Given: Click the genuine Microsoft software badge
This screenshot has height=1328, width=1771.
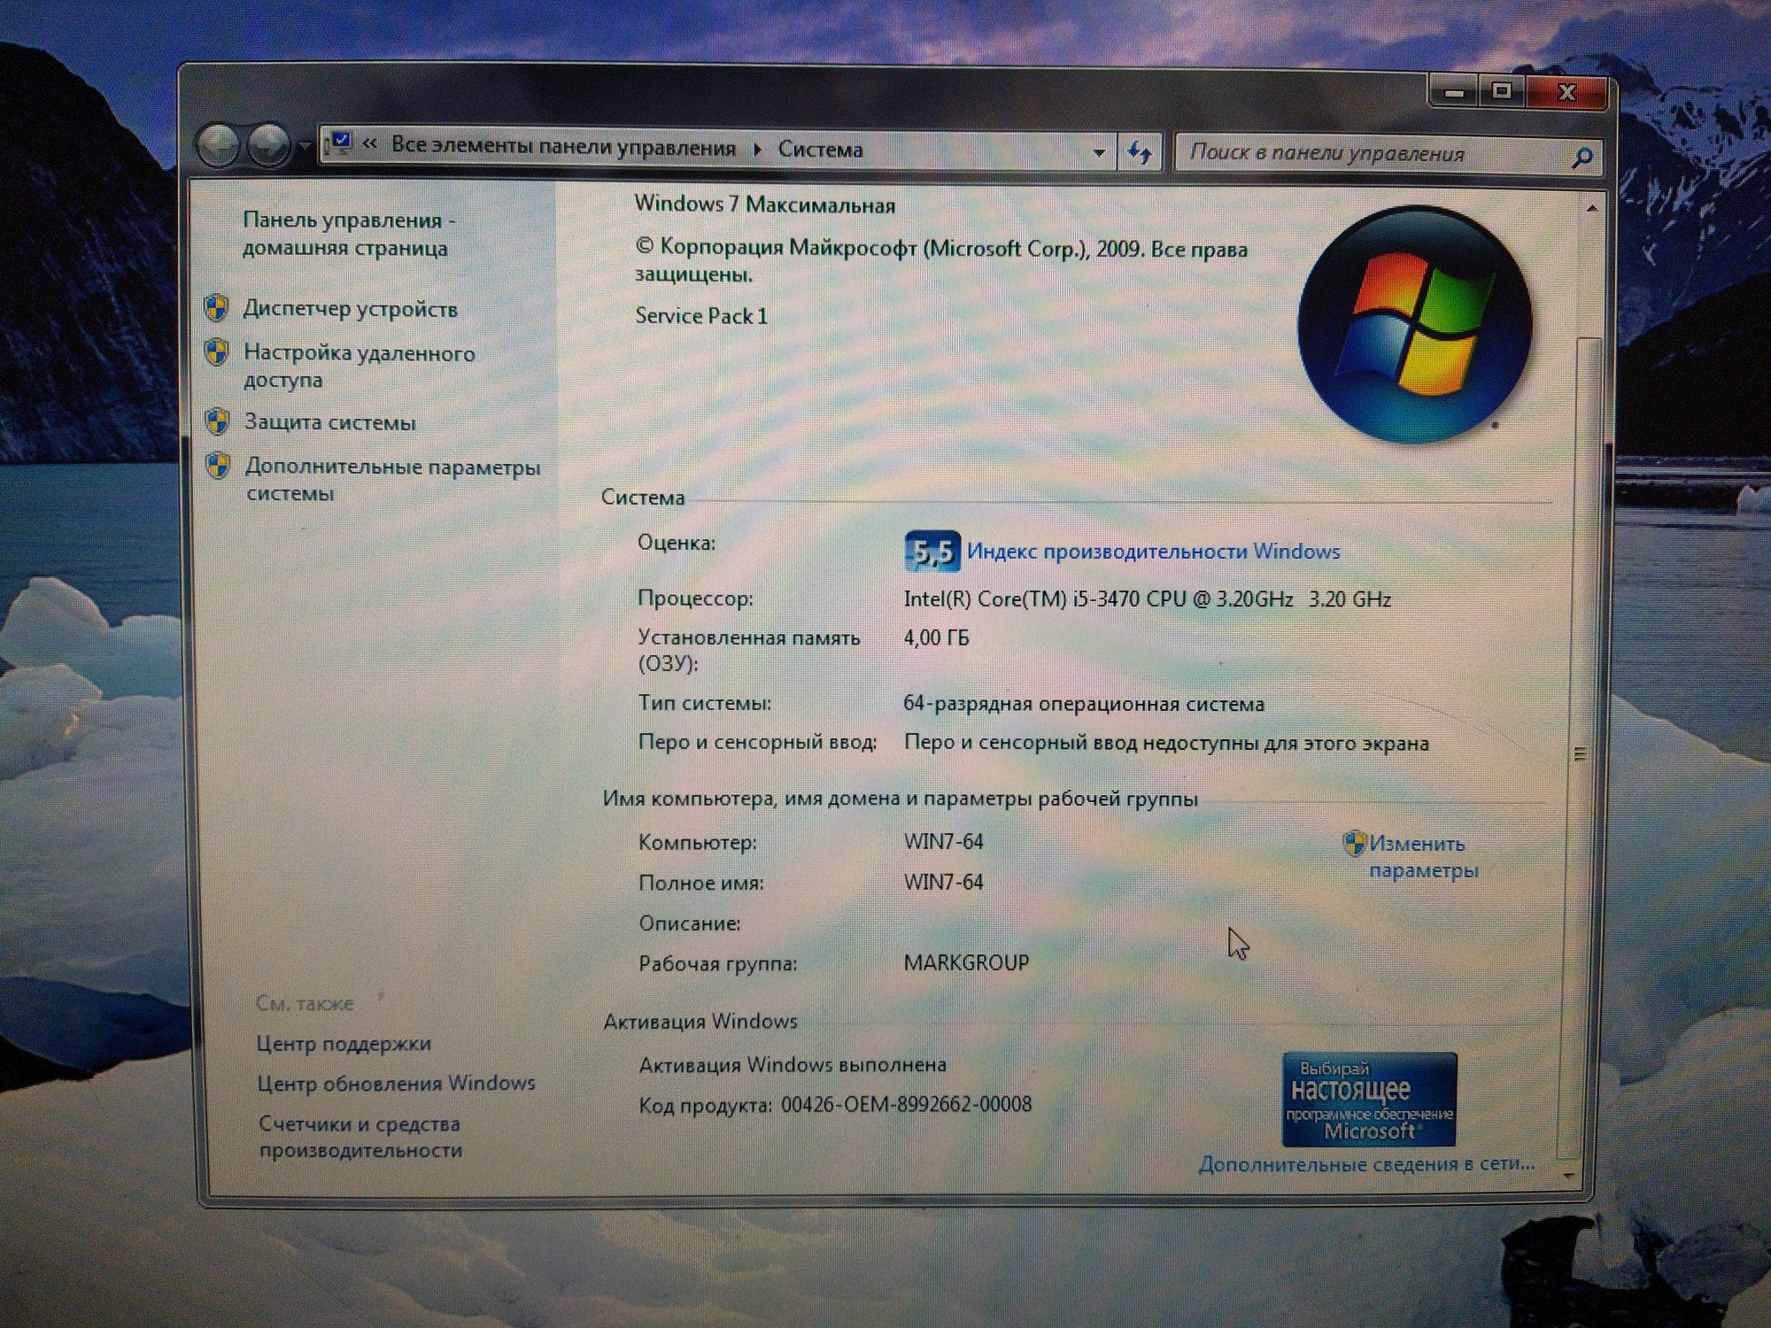Looking at the screenshot, I should pyautogui.click(x=1369, y=1100).
